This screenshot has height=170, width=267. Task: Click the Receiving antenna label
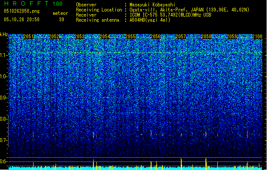tap(98, 20)
